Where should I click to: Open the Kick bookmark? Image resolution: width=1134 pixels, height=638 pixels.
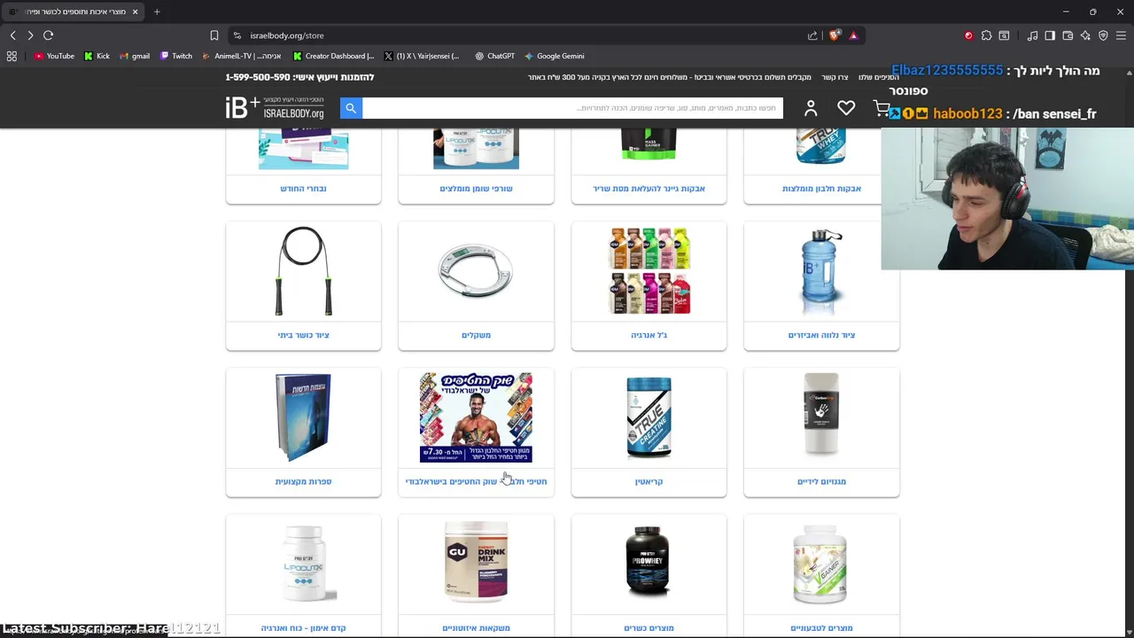pos(97,56)
